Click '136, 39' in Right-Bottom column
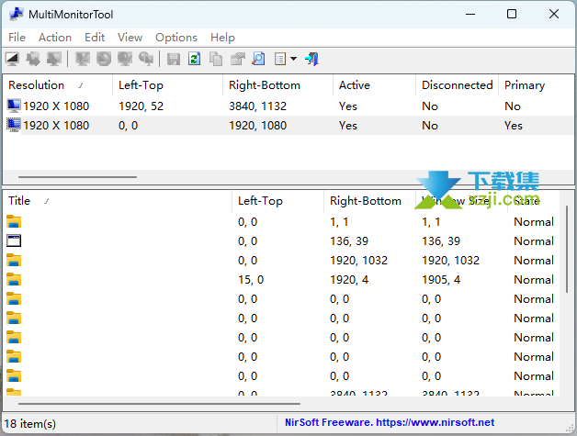Viewport: 577px width, 436px height. click(x=349, y=241)
